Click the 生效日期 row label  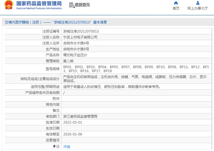(53, 128)
